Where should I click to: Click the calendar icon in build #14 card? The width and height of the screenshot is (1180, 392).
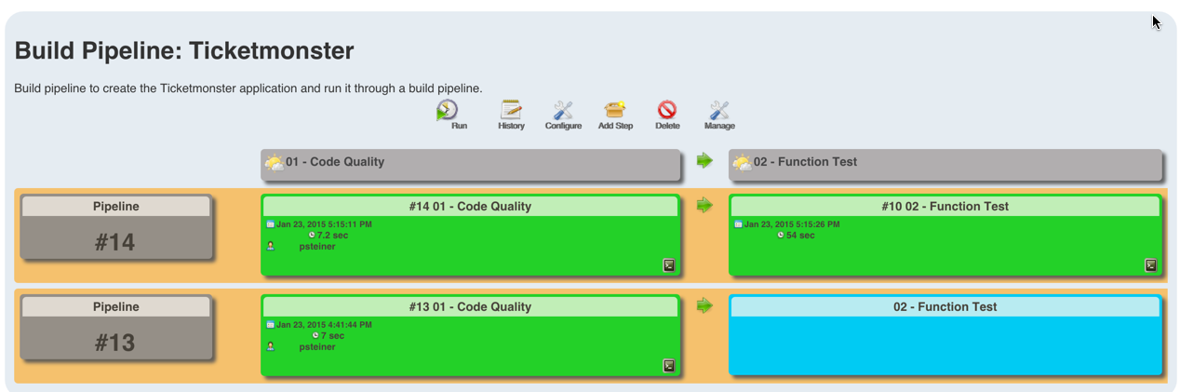(271, 224)
